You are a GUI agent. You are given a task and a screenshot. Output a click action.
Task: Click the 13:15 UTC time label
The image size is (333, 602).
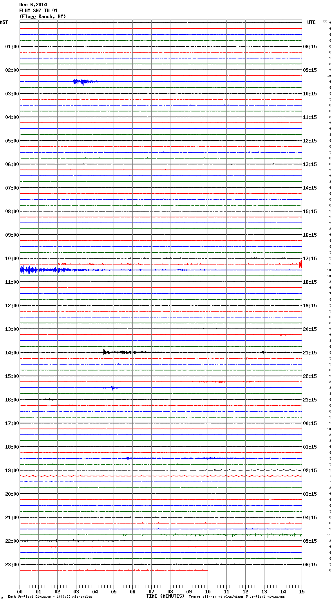point(310,164)
